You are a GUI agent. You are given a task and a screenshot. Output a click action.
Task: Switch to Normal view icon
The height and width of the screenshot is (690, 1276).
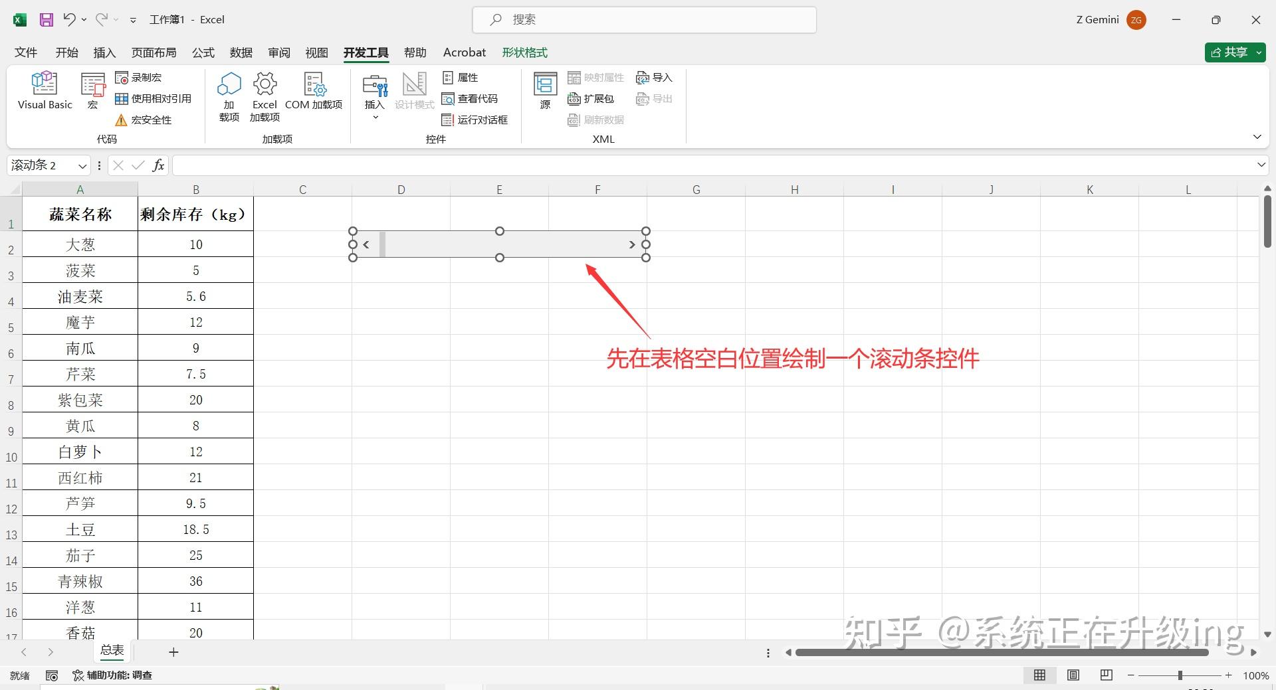[x=1040, y=675]
